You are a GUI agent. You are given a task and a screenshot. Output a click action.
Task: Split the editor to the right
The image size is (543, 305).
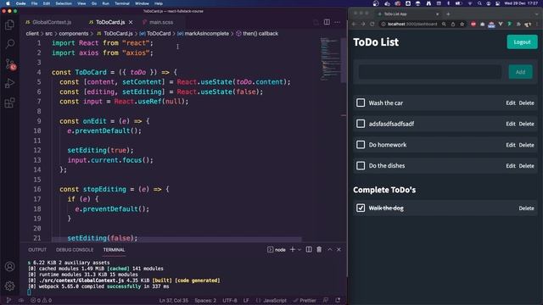click(x=327, y=22)
